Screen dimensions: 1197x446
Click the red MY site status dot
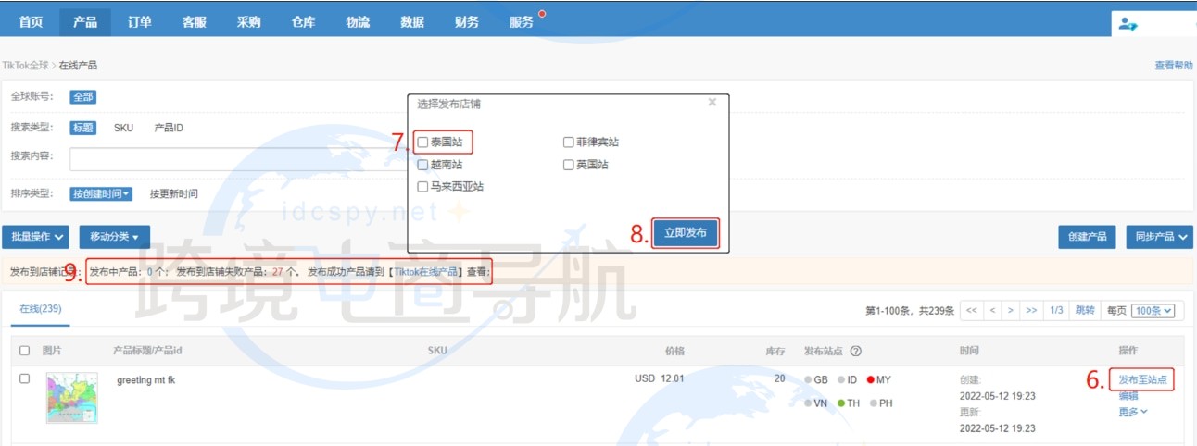tap(870, 379)
